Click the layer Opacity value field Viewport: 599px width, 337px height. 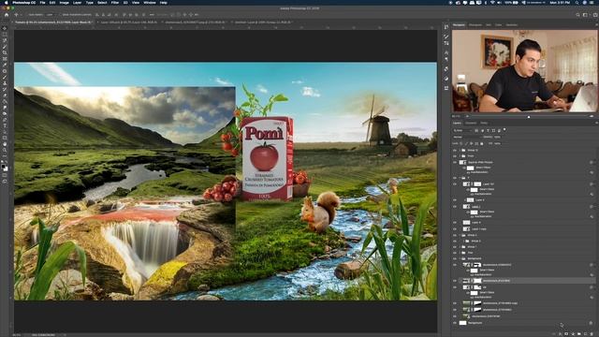pyautogui.click(x=497, y=138)
